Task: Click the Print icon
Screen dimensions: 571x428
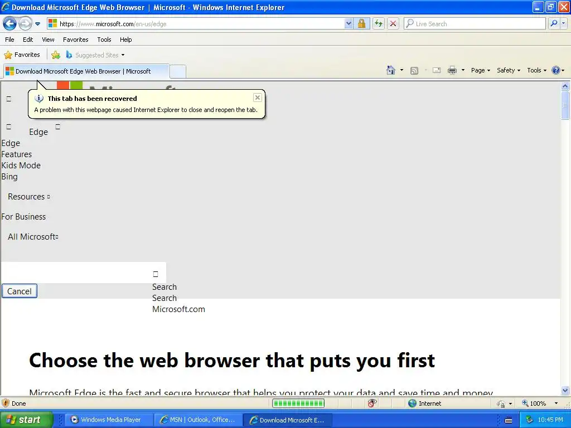Action: [452, 70]
